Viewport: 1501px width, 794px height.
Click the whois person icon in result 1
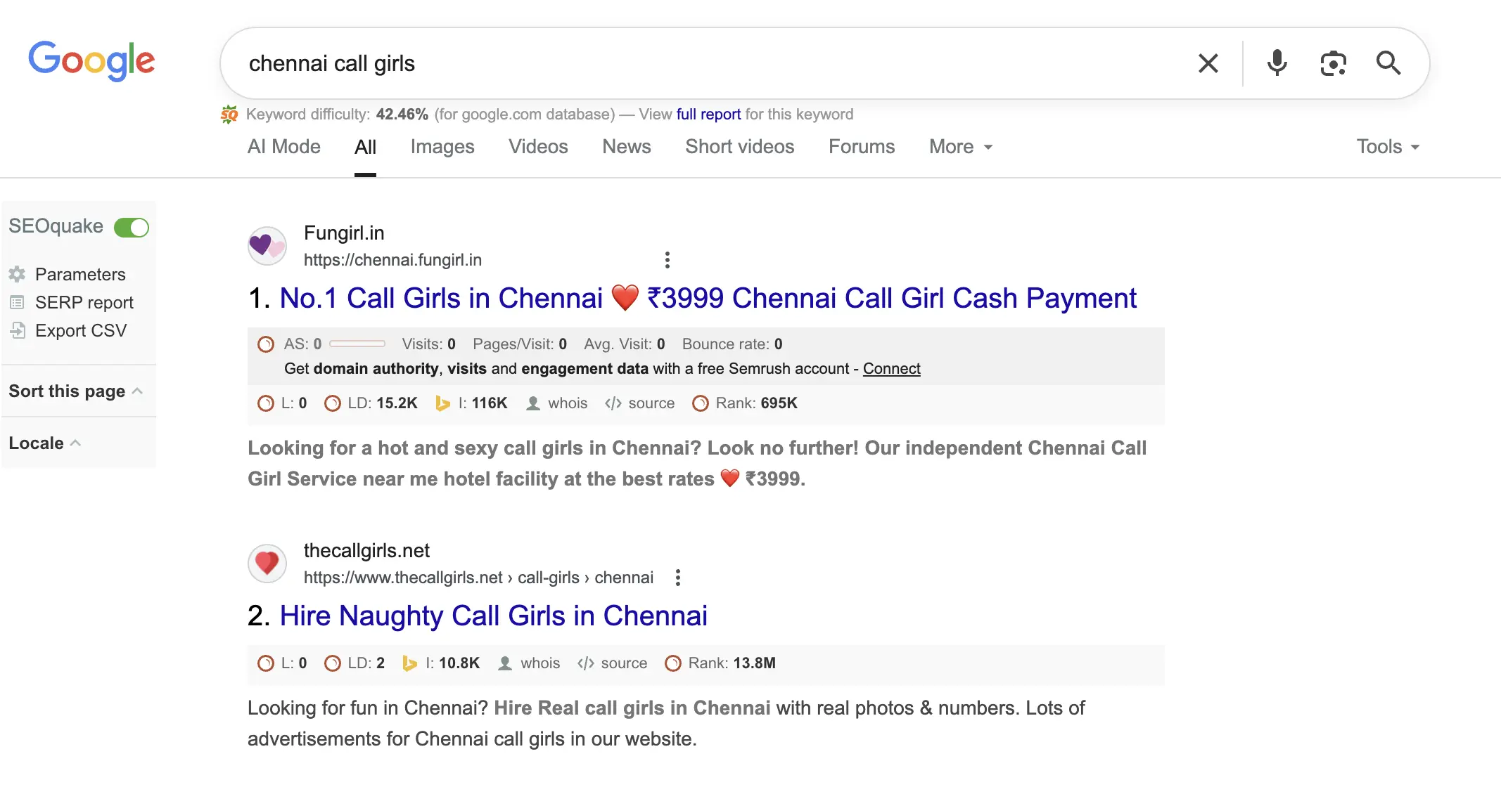[533, 403]
